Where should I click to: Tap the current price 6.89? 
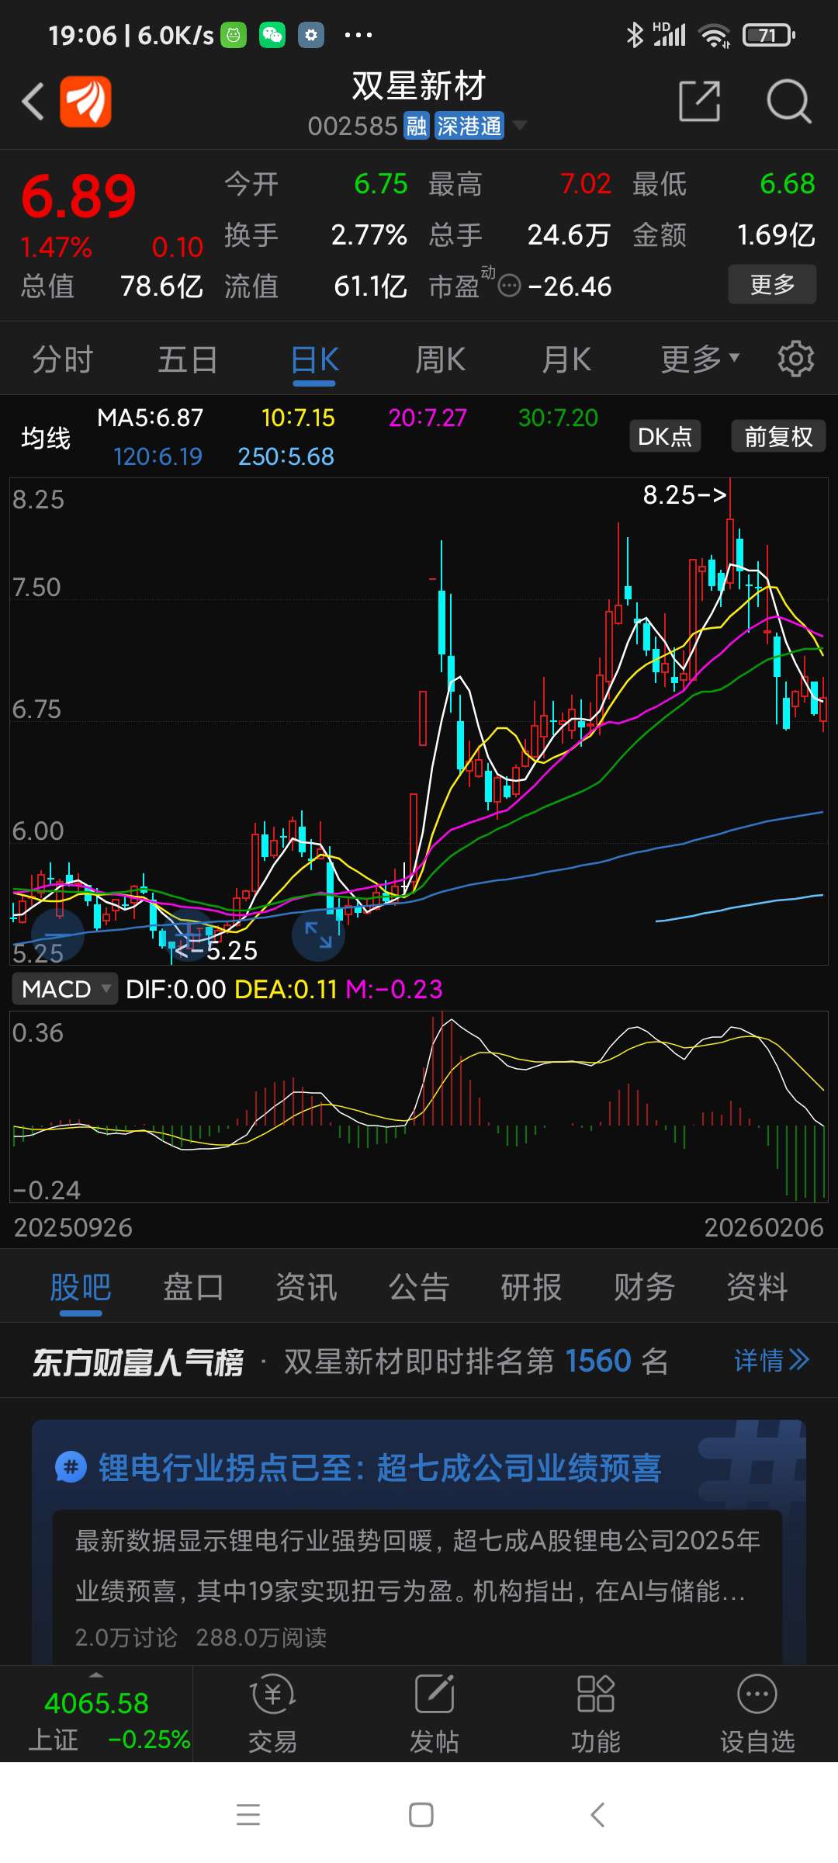tap(78, 196)
